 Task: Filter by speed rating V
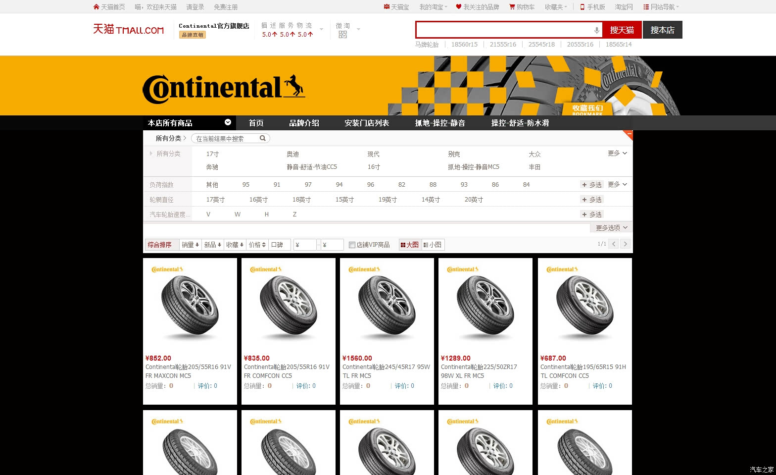click(x=208, y=214)
